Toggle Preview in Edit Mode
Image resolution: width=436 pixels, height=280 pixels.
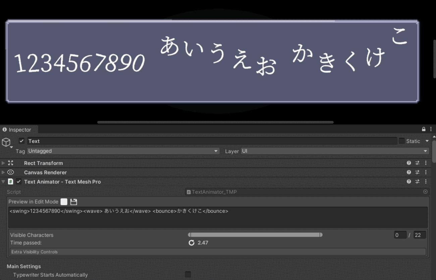click(64, 202)
